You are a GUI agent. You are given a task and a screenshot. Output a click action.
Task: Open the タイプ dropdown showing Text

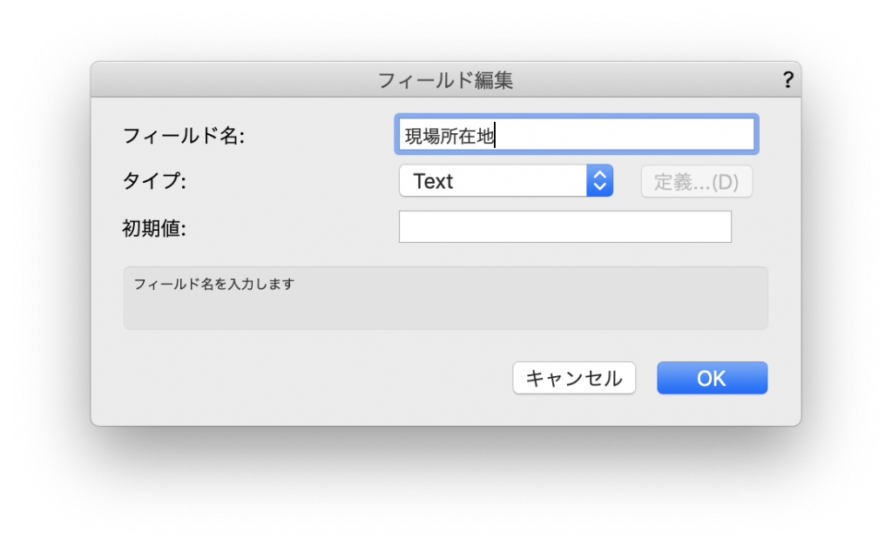tap(506, 181)
